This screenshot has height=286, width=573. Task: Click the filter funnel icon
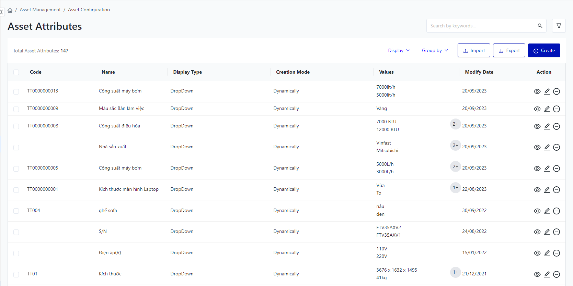tap(559, 26)
